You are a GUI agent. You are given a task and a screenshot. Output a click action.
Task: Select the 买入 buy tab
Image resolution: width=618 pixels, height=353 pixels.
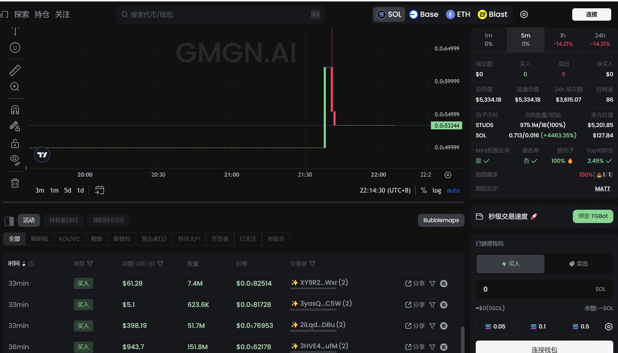pos(510,263)
